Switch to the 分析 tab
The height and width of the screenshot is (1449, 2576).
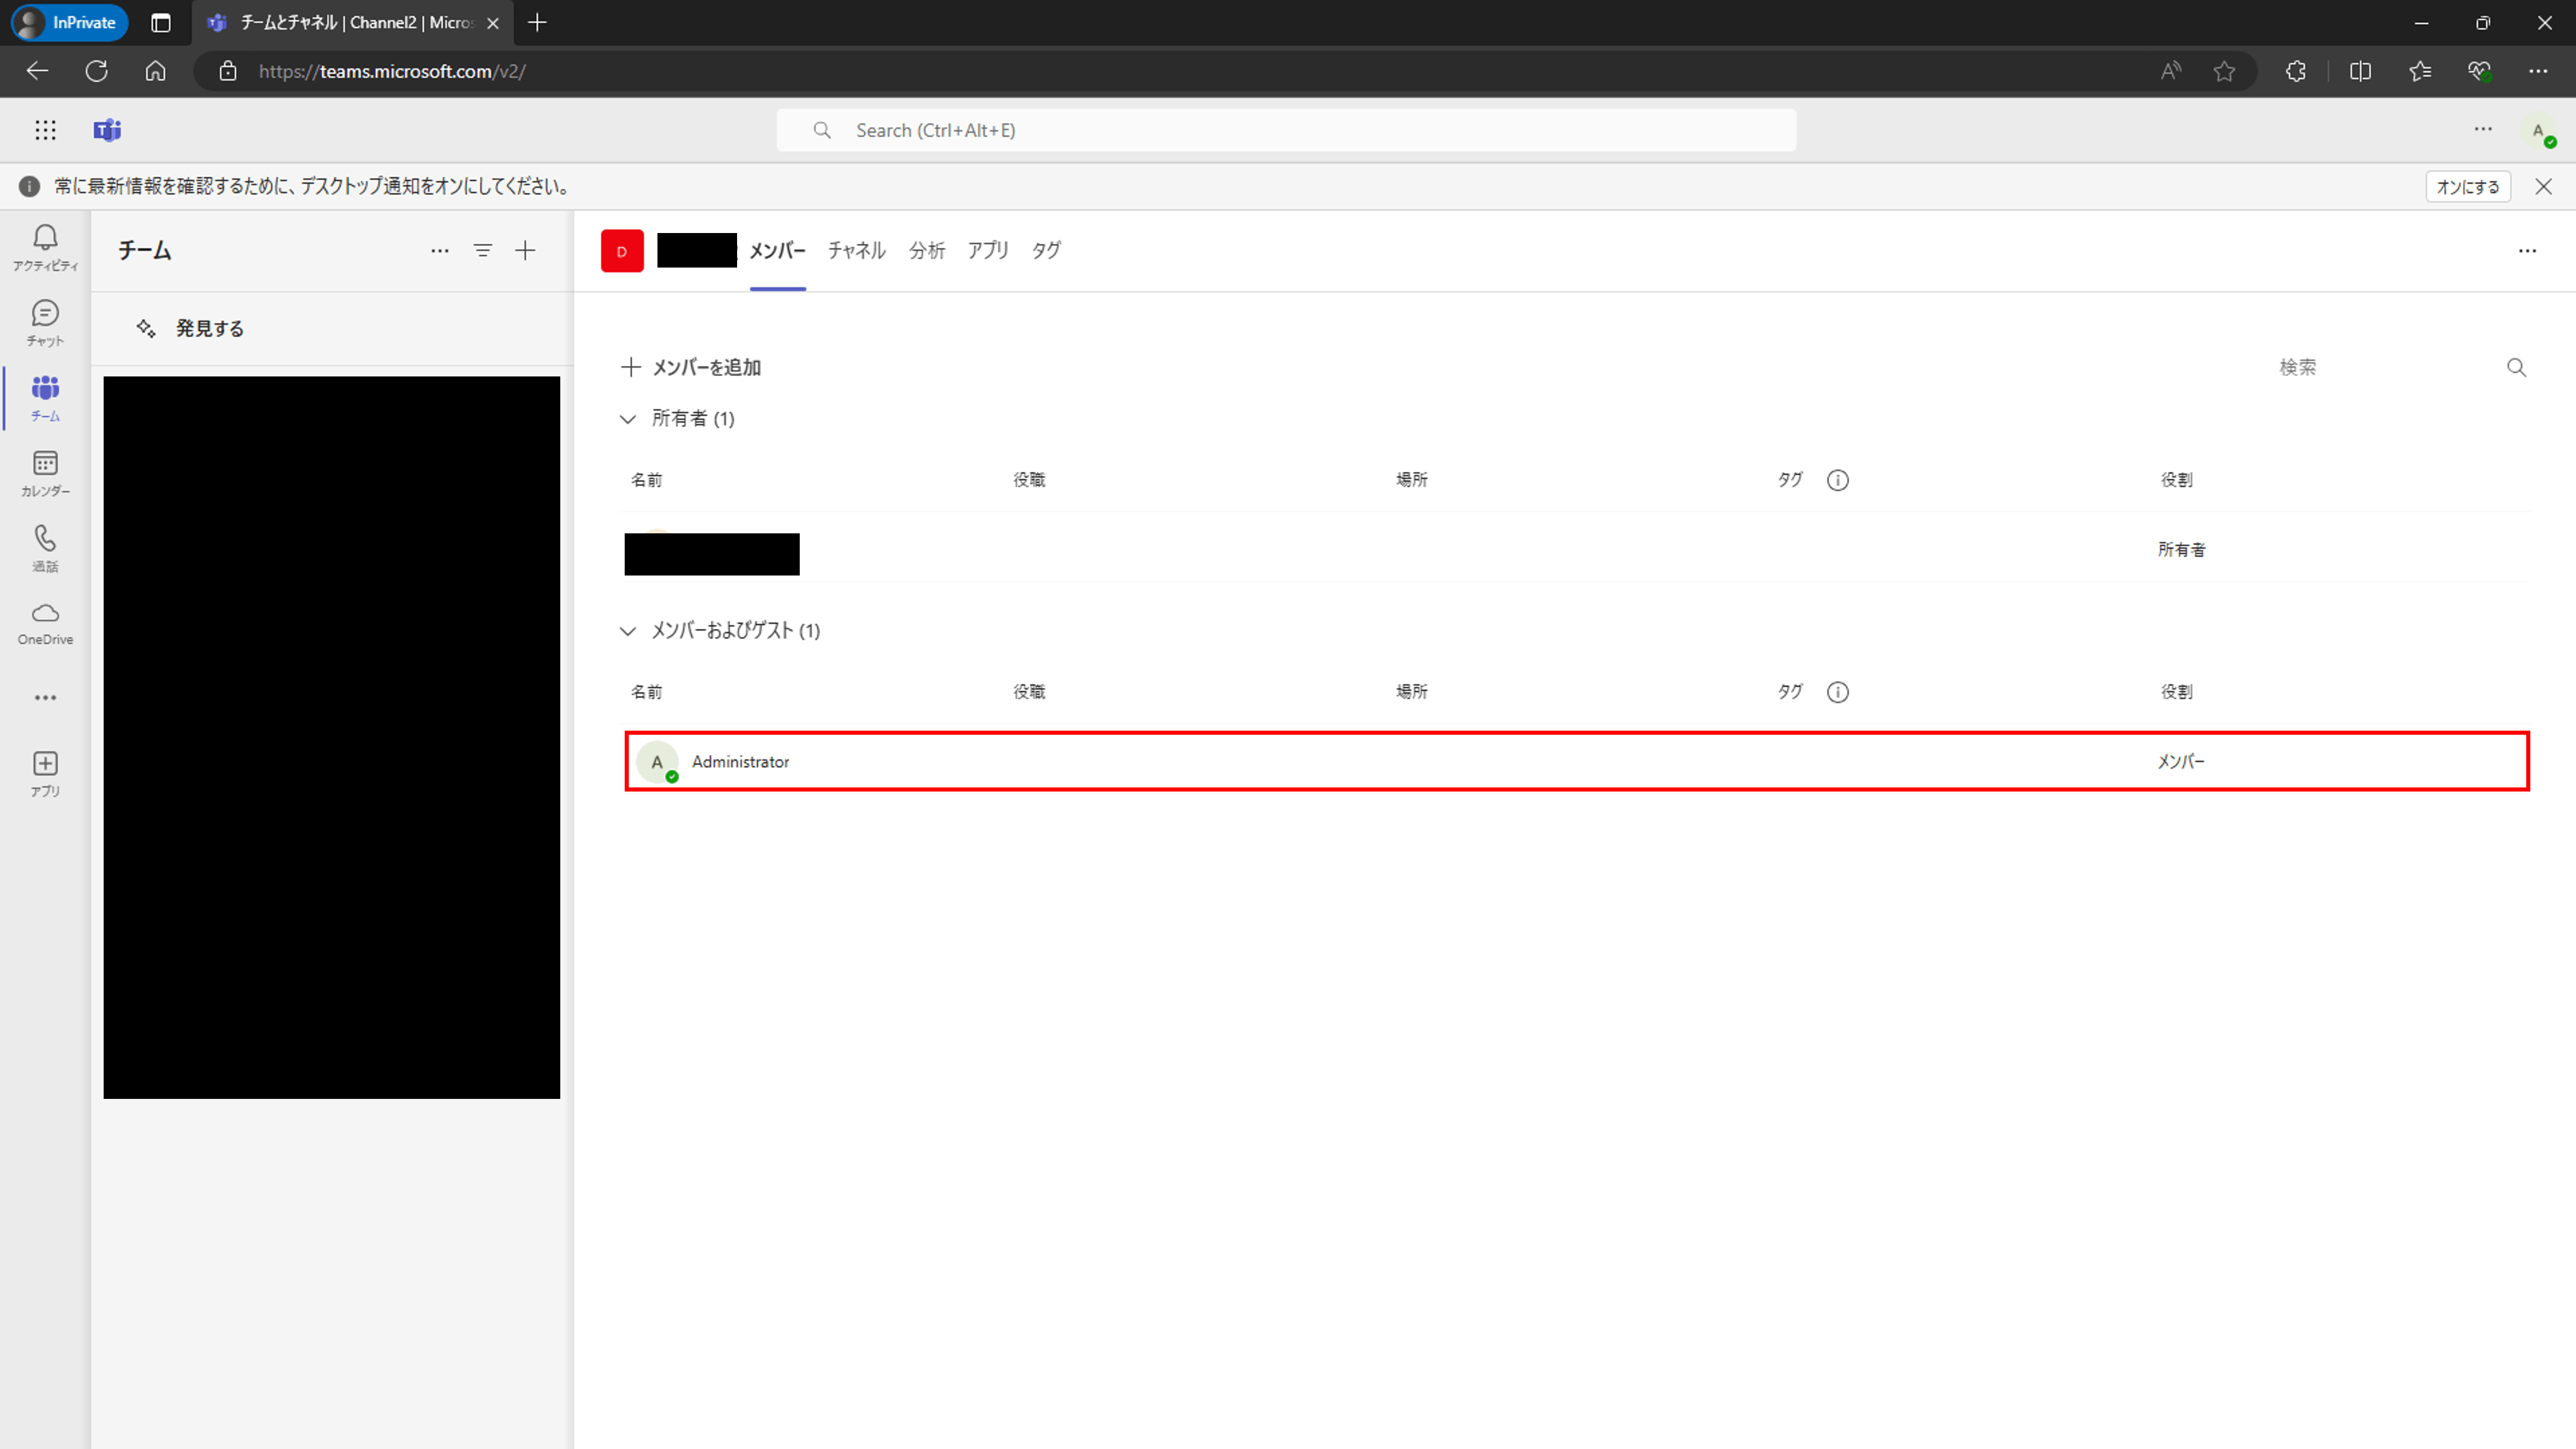[926, 250]
